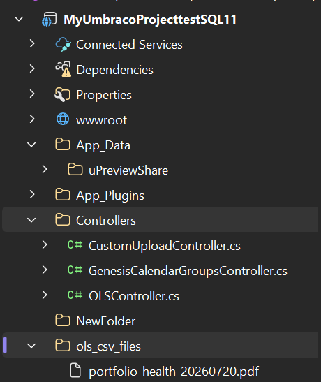The height and width of the screenshot is (382, 321).
Task: Select the Dependencies label
Action: (x=114, y=70)
